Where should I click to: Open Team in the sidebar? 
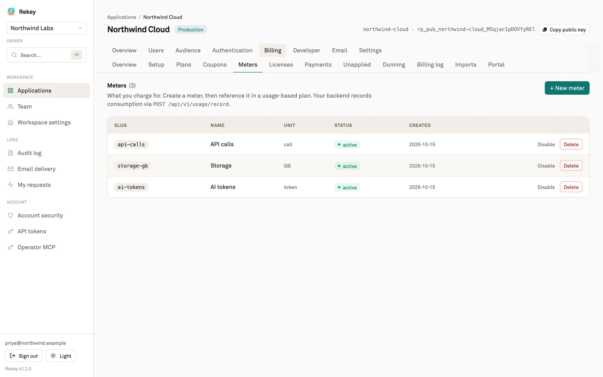pyautogui.click(x=47, y=106)
